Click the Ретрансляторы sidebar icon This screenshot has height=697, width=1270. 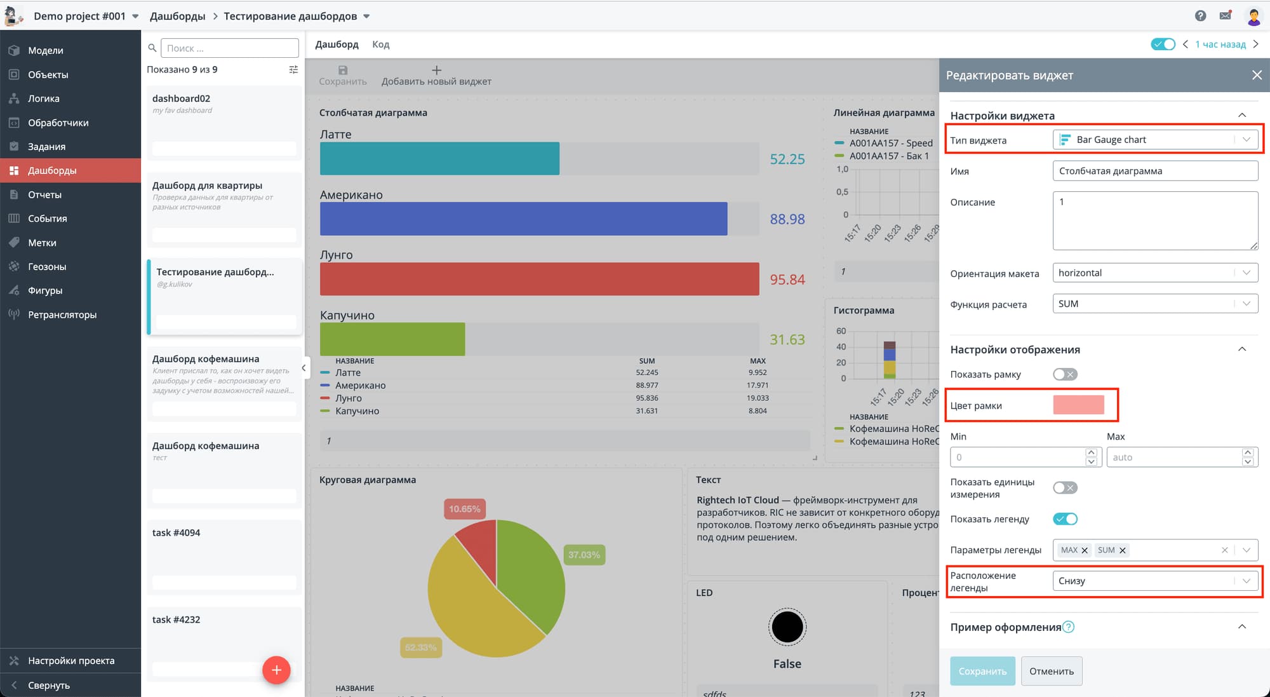(14, 315)
